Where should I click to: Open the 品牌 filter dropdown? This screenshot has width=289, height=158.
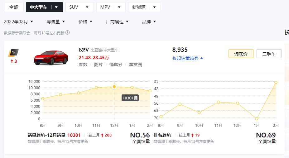149,22
